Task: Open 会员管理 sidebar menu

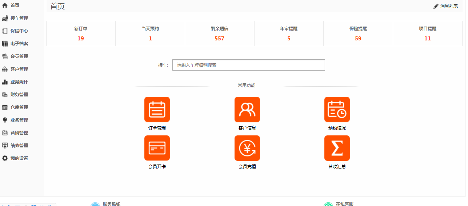Action: [19, 56]
